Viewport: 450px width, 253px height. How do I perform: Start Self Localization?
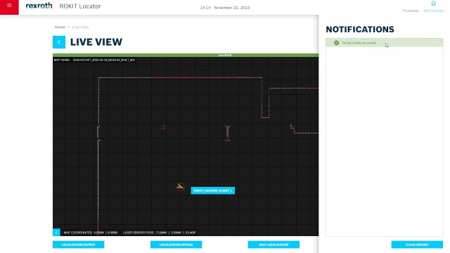click(274, 245)
